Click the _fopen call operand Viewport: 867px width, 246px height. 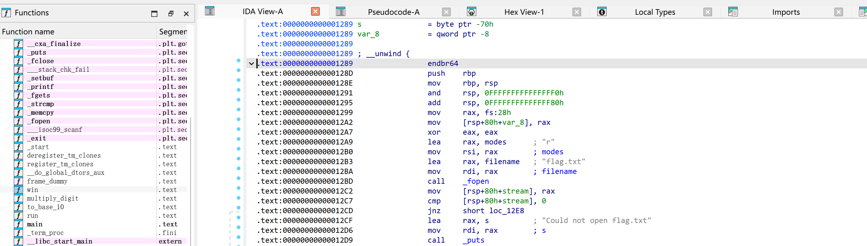476,182
